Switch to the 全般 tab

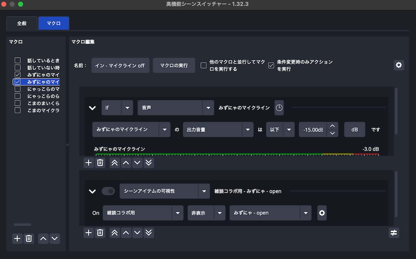point(21,23)
